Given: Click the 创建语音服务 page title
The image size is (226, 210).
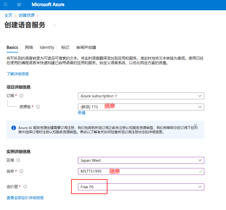Looking at the screenshot, I should tap(25, 25).
